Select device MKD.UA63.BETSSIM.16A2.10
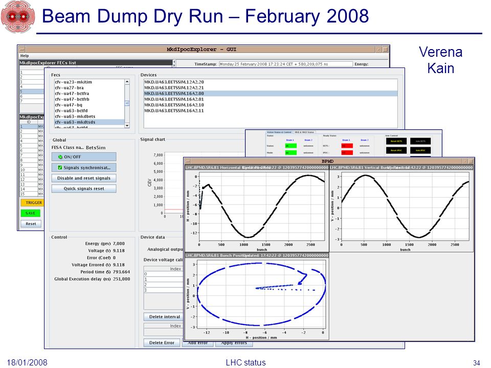This screenshot has width=491, height=368. pyautogui.click(x=271, y=105)
